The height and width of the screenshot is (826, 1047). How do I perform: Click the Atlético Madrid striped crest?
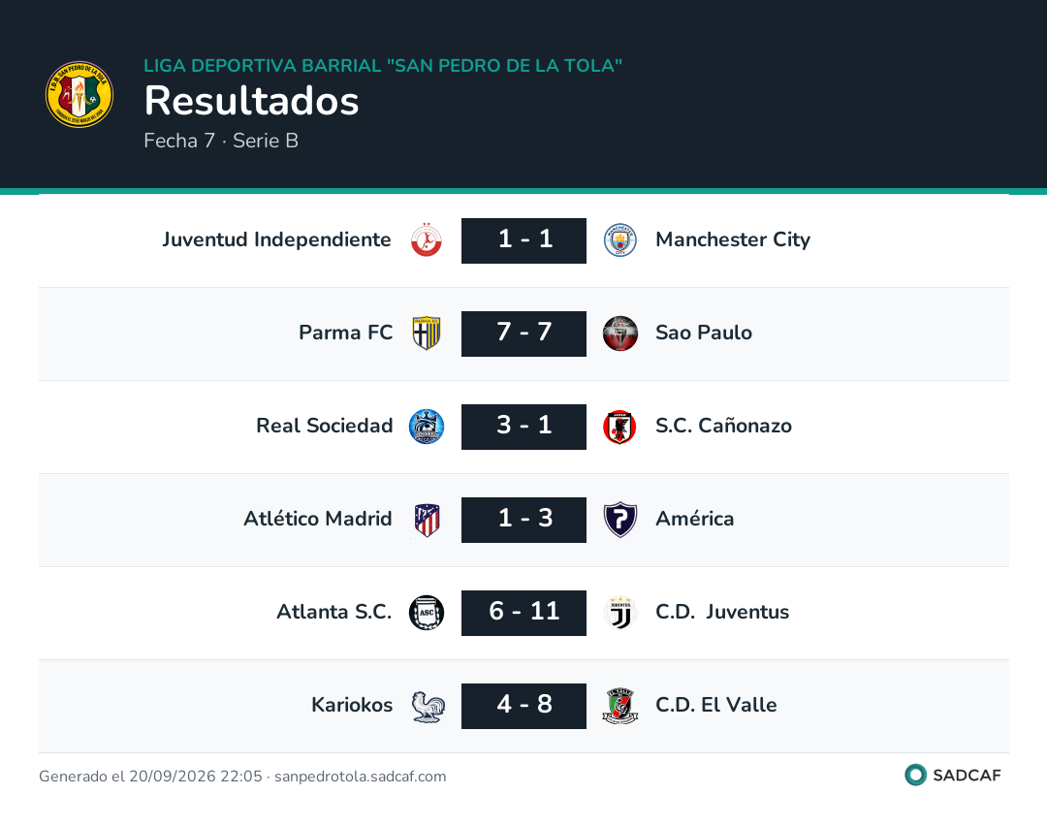click(x=426, y=520)
